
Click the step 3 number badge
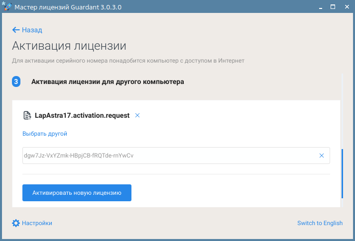(x=16, y=81)
